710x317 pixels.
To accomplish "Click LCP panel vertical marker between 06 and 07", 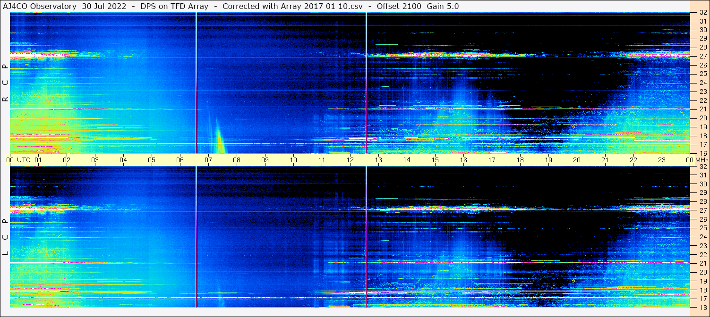I will [x=196, y=237].
